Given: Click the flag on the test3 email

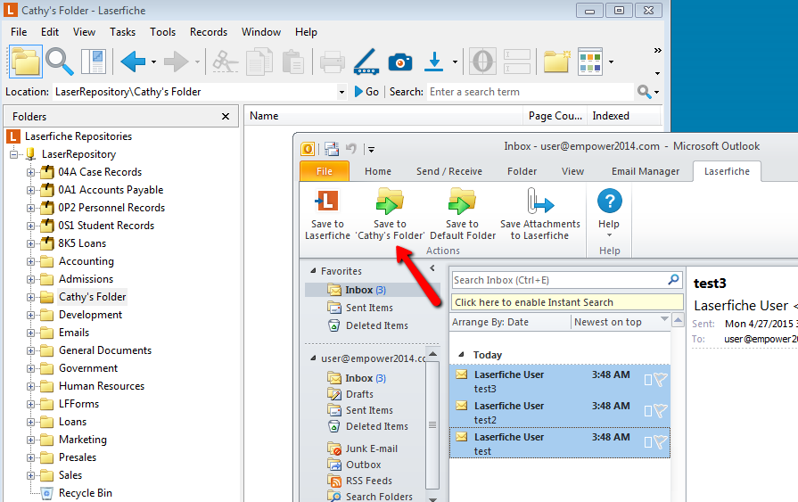Looking at the screenshot, I should click(x=660, y=380).
